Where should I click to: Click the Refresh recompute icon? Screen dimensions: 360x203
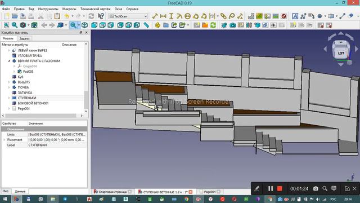[91, 16]
